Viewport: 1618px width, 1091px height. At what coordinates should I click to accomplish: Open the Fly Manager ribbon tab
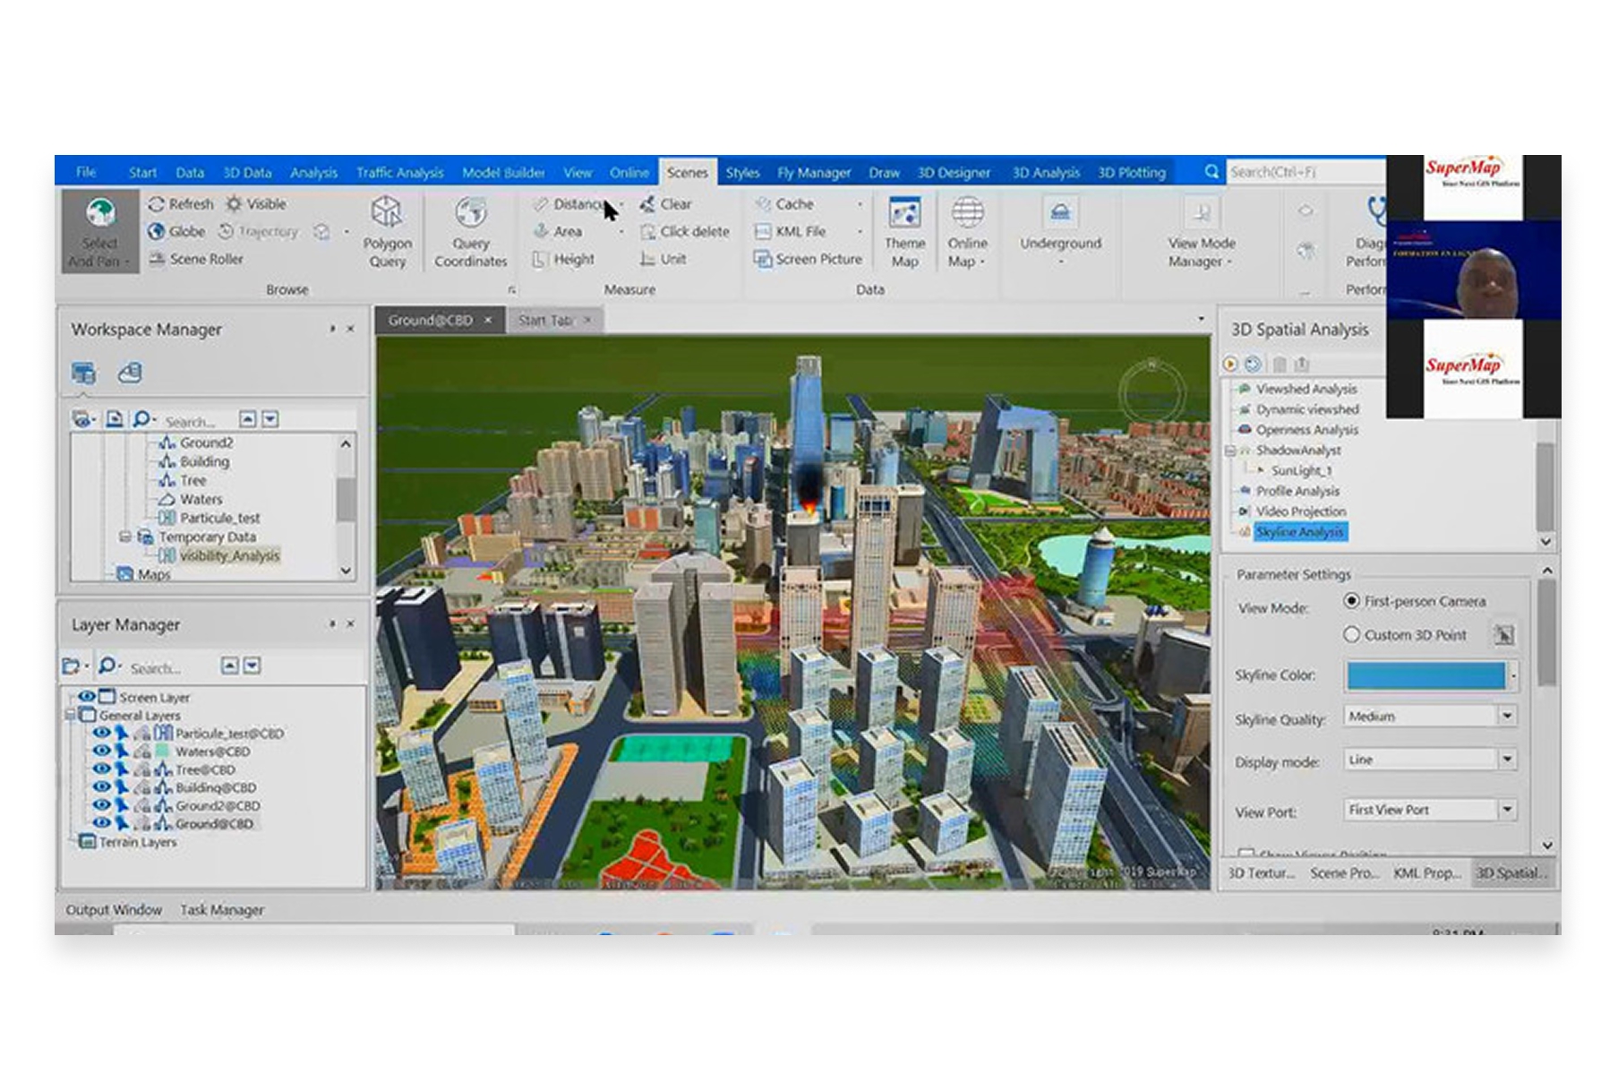click(813, 173)
